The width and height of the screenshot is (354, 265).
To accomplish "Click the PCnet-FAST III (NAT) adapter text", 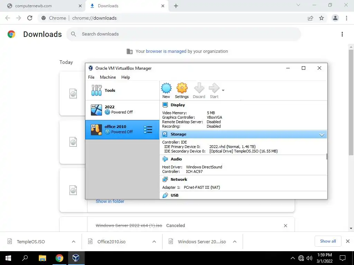I will (202, 187).
